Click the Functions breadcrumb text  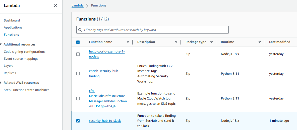[99, 5]
